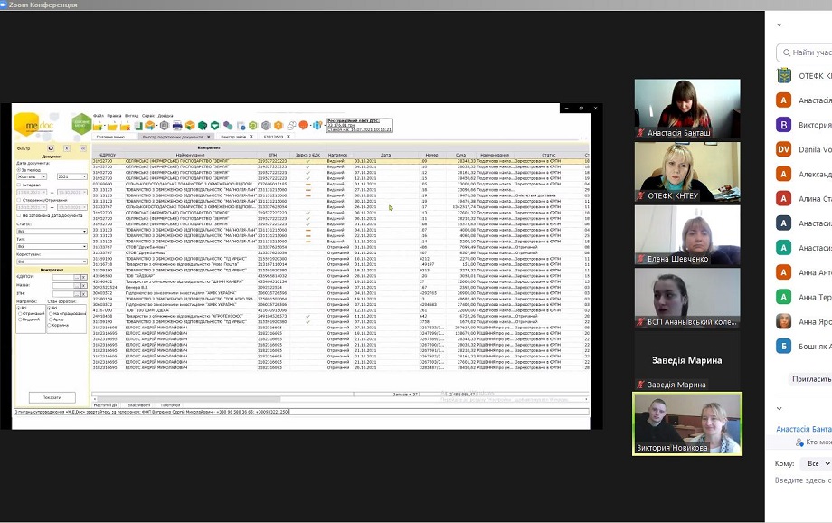The height and width of the screenshot is (523, 832).
Task: Open the Статус dropdown
Action: pos(52,232)
